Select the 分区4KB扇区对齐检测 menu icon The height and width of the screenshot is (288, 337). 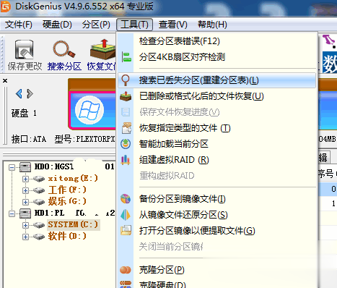click(x=126, y=57)
